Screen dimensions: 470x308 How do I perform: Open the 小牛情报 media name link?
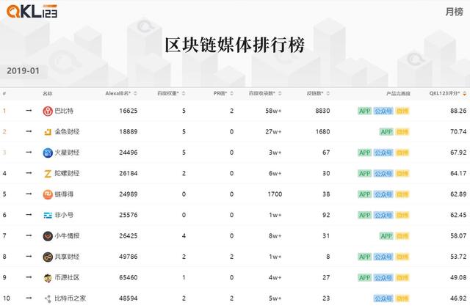(67, 236)
